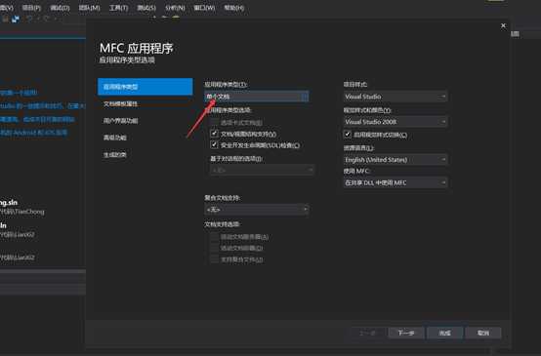Uncheck 文档/视图结构支持 checkbox

(x=214, y=134)
